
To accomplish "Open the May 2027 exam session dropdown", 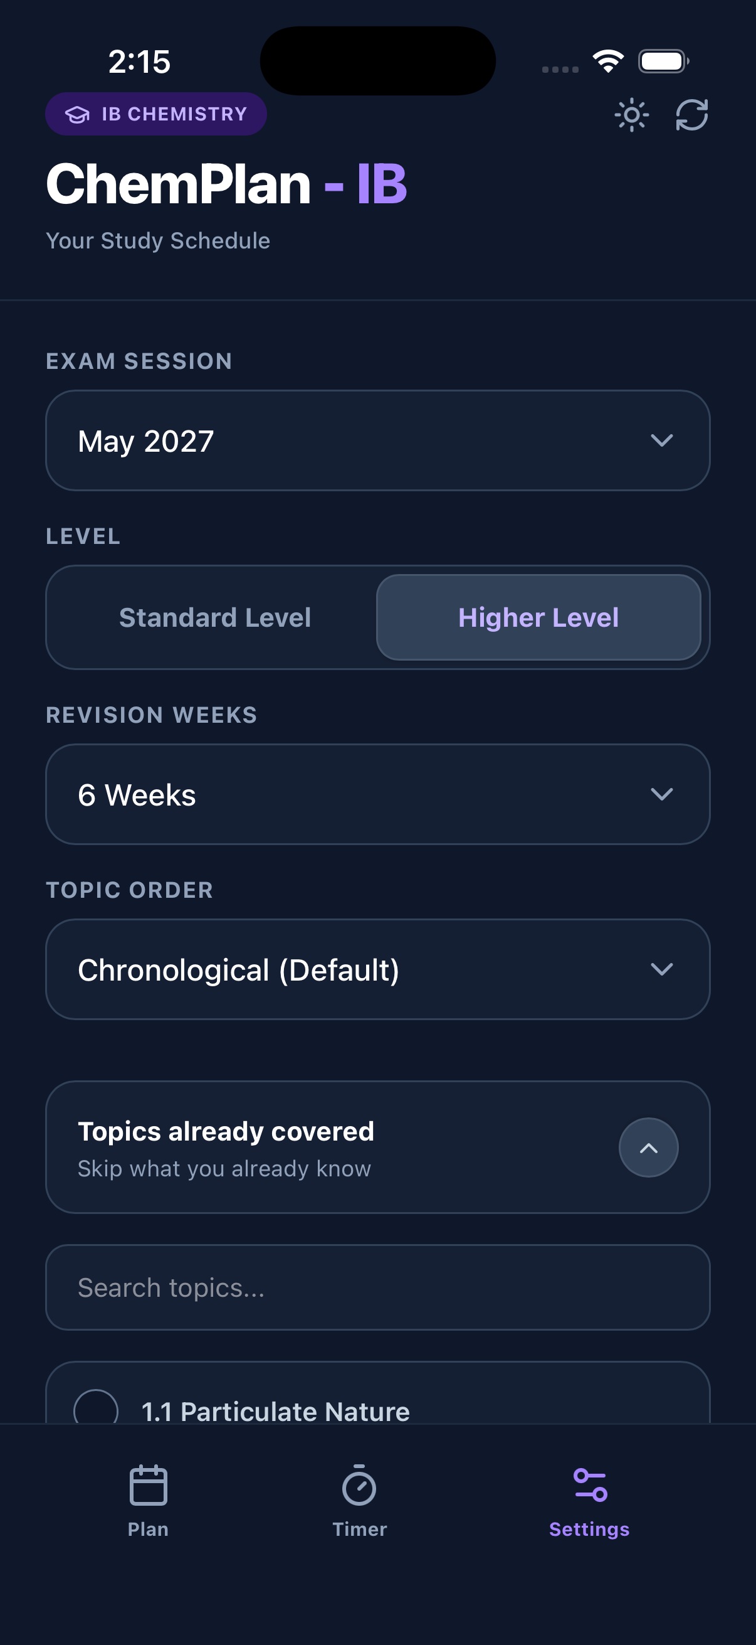I will (377, 440).
